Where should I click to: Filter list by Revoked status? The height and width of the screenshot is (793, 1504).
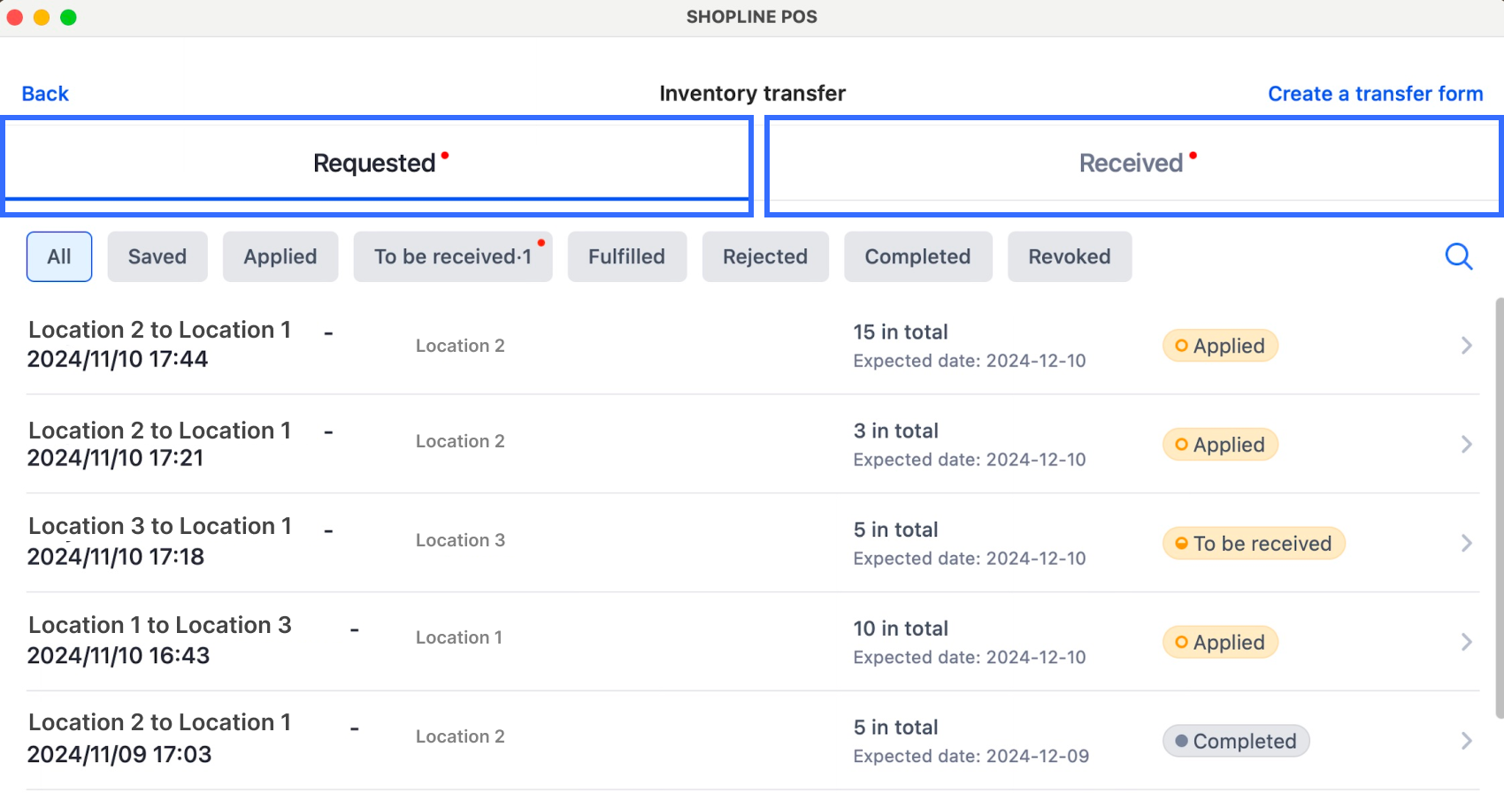(x=1069, y=256)
